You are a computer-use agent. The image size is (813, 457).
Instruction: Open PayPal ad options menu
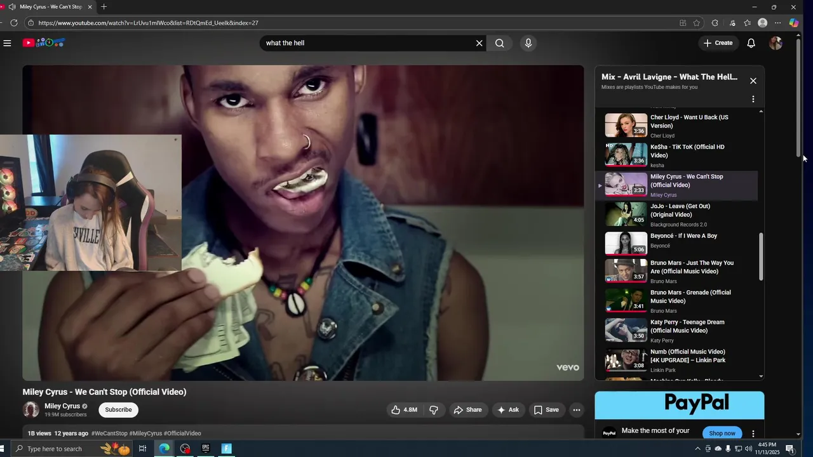(x=753, y=434)
